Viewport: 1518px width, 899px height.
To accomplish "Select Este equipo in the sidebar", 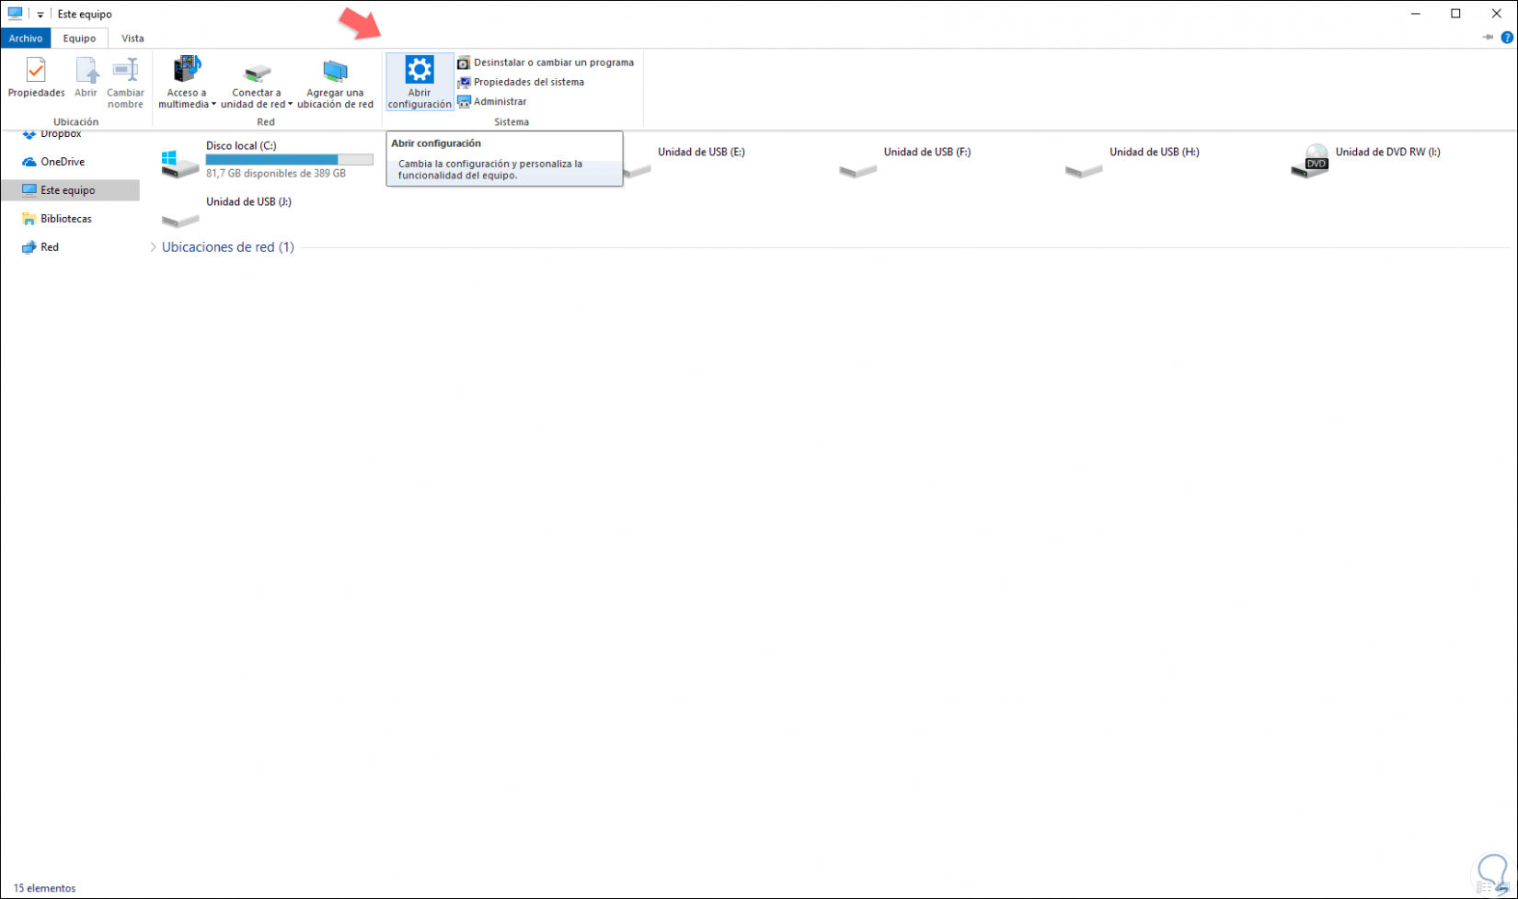I will click(x=70, y=190).
